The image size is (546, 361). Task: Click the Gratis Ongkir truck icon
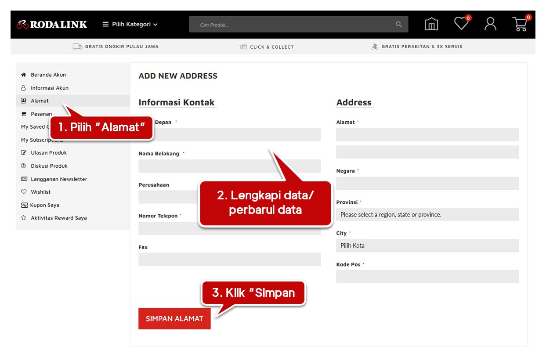pos(76,46)
